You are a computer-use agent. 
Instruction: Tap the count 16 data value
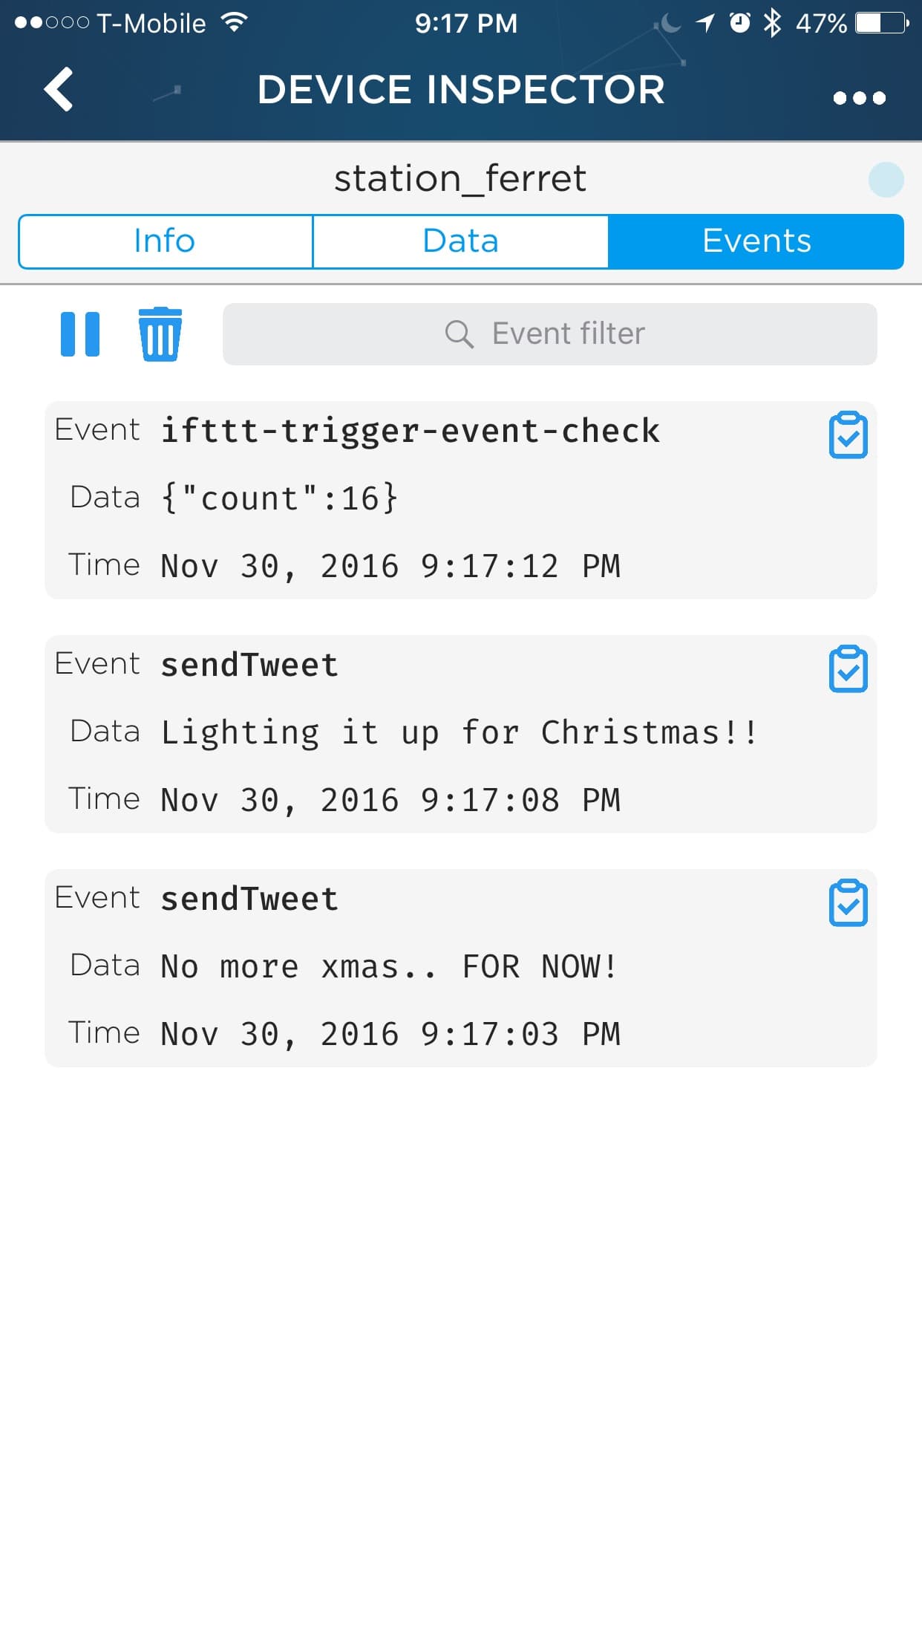[x=279, y=498]
